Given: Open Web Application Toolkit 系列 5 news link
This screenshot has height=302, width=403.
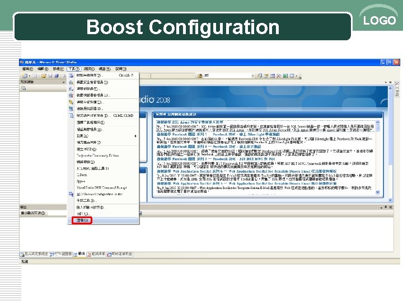Looking at the screenshot, I should click(246, 183).
